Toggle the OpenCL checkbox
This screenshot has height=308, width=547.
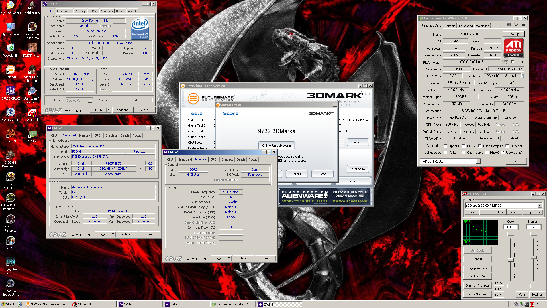[x=445, y=146]
